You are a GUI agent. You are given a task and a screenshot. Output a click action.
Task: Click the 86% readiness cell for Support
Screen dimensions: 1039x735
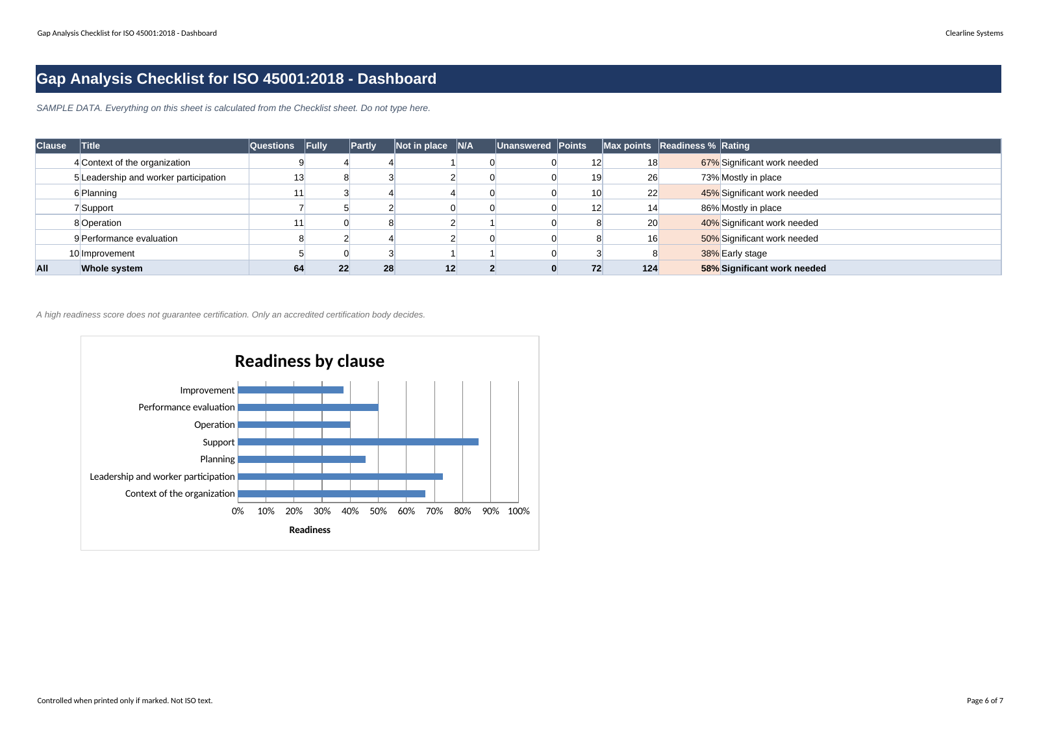click(x=690, y=208)
